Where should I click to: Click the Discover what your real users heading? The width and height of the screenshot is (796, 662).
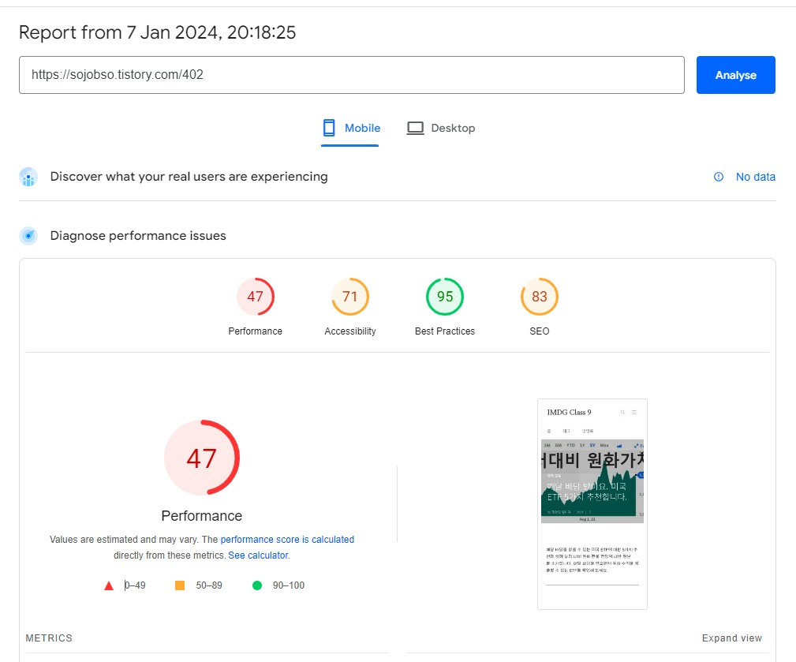click(189, 177)
